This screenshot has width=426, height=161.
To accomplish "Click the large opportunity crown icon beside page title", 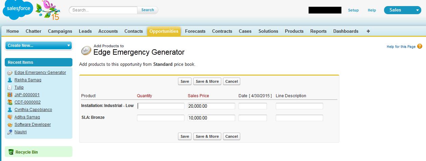I will tap(86, 51).
